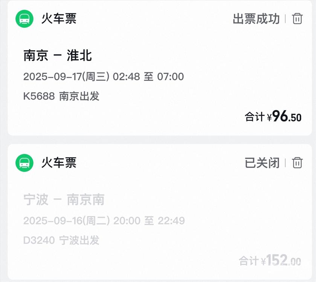Tap the 火车票 label on the K5688 order
Viewport: 316px width, 282px height.
click(59, 18)
